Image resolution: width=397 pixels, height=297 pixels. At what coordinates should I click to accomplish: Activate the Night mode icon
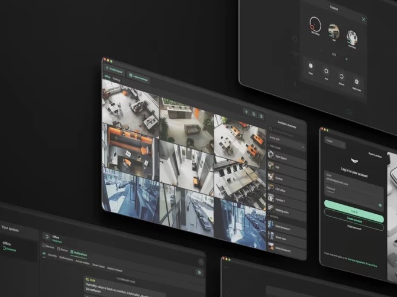tap(357, 81)
